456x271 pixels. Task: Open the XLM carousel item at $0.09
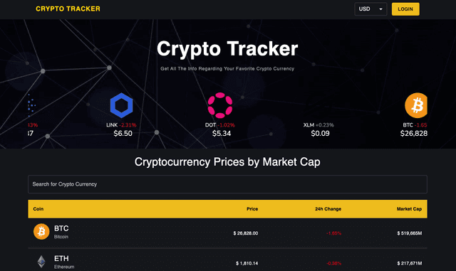click(319, 129)
